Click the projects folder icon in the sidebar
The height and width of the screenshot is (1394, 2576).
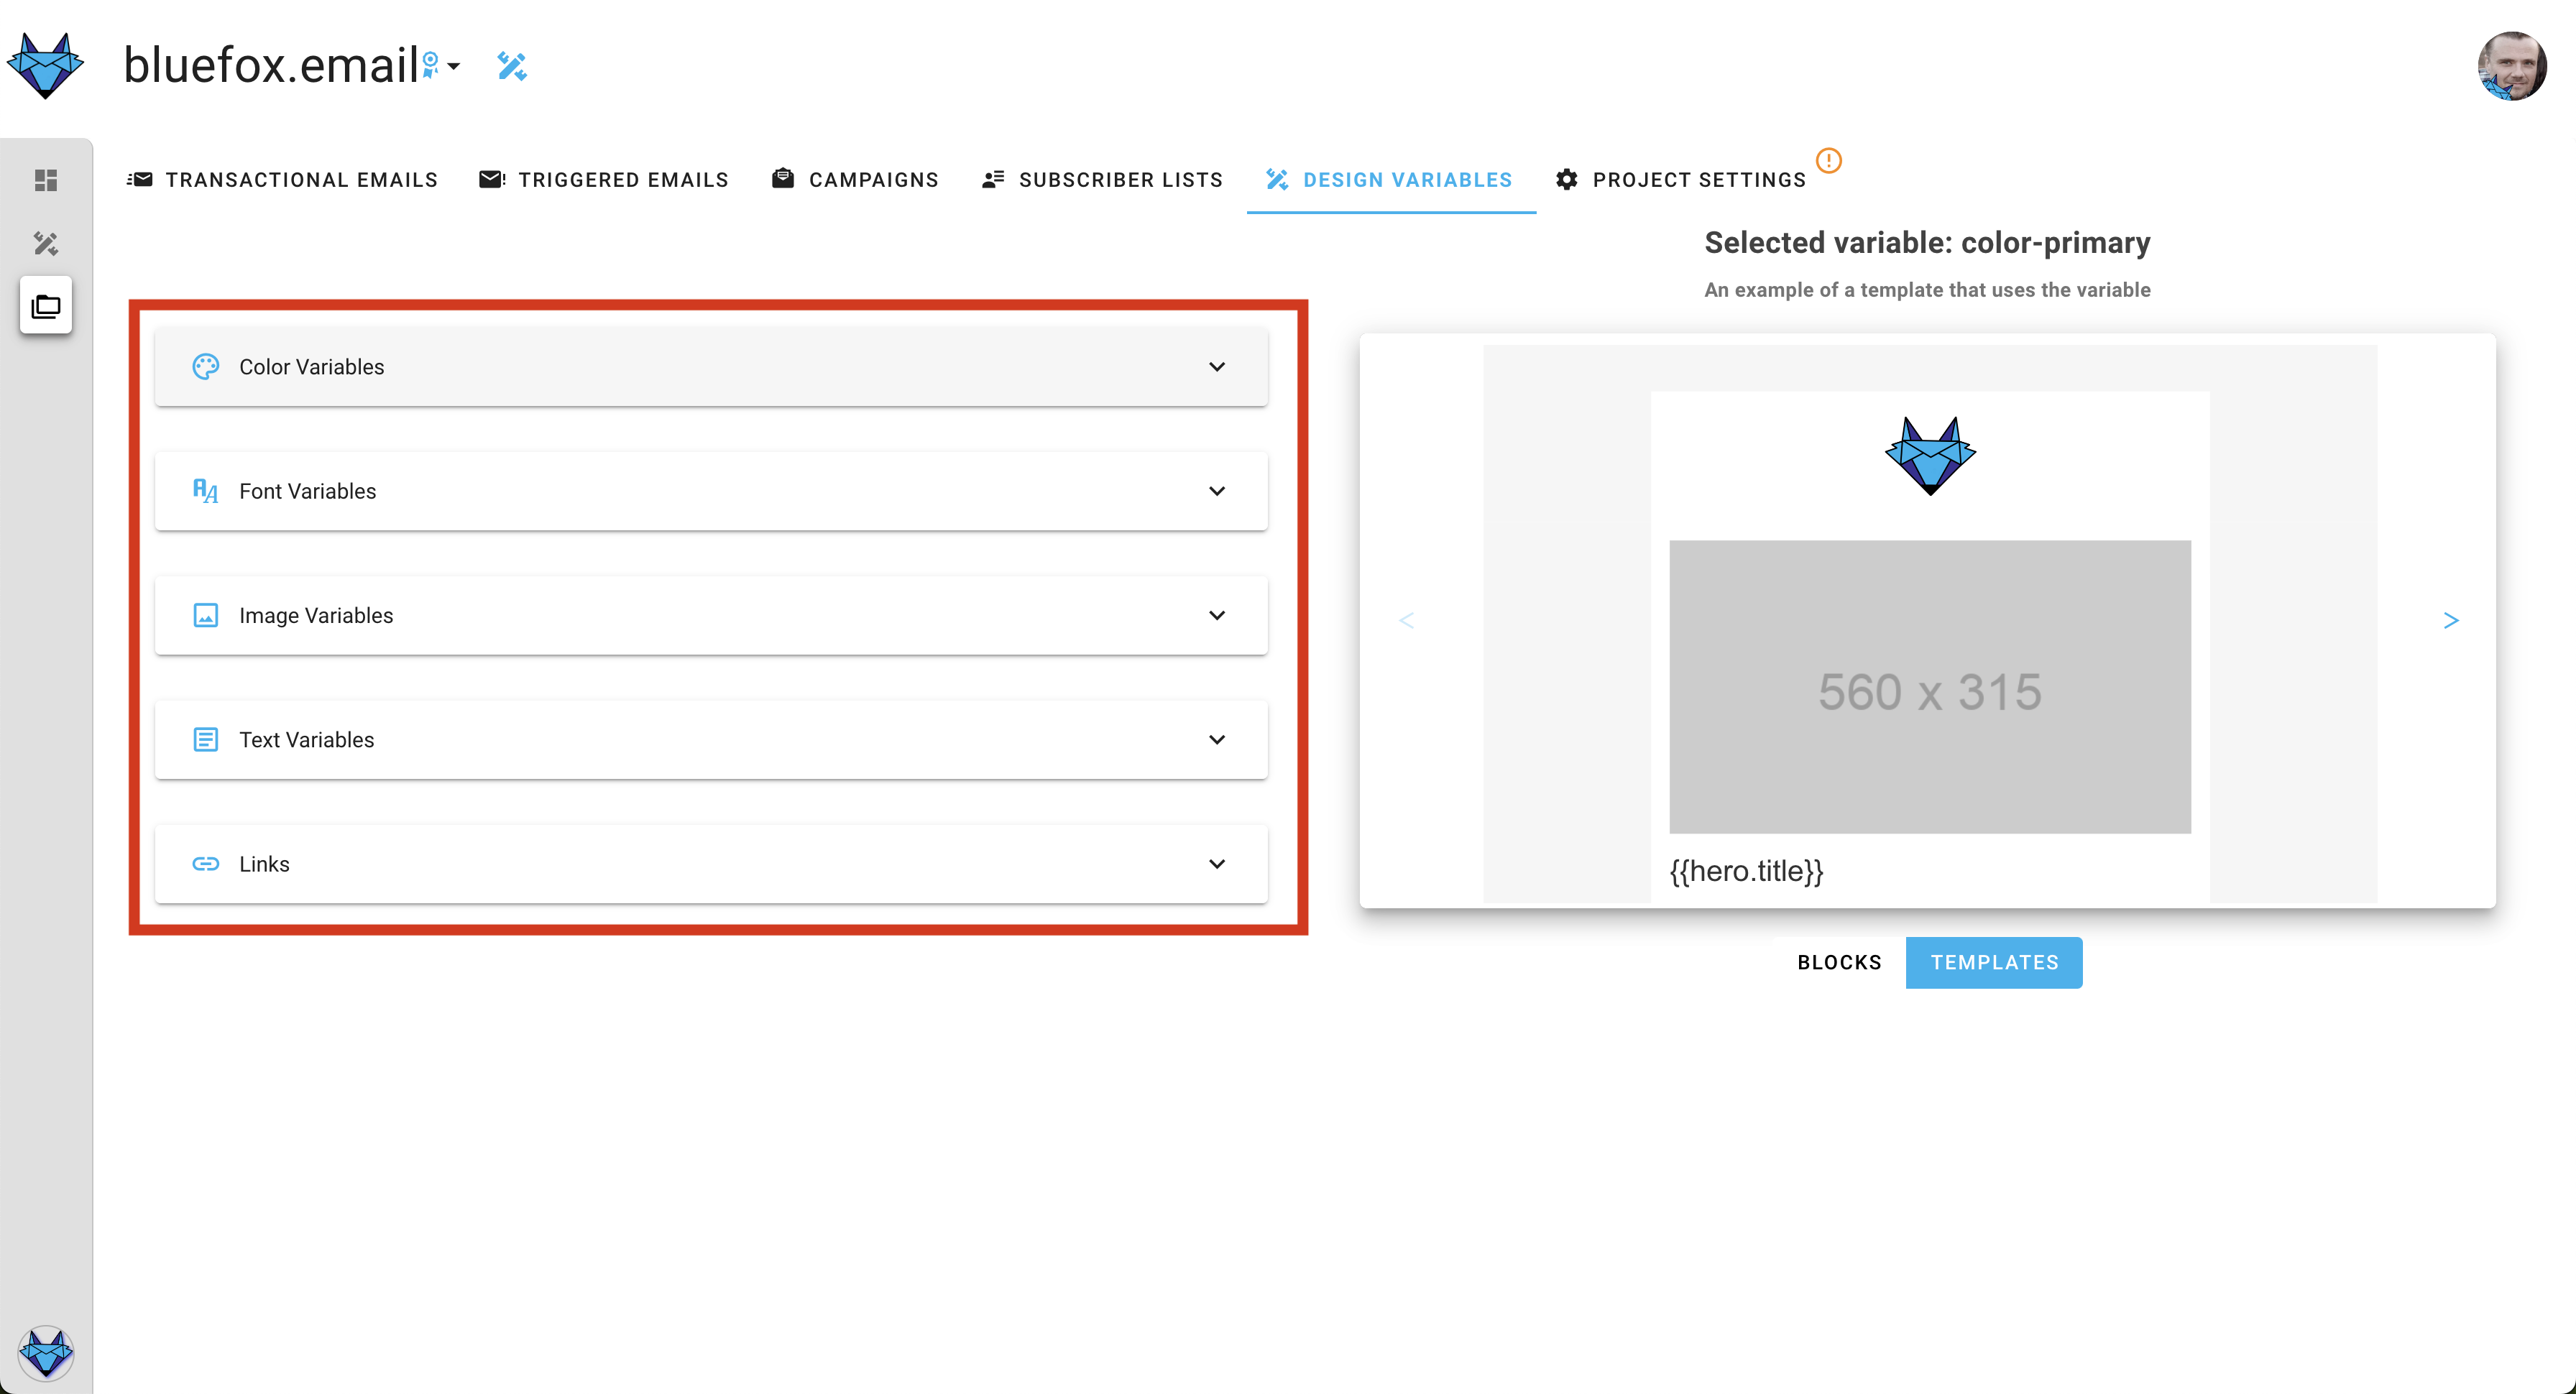point(46,306)
